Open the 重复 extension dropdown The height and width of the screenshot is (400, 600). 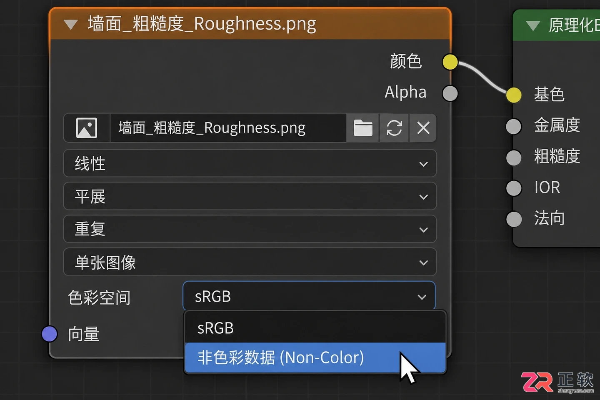(250, 229)
